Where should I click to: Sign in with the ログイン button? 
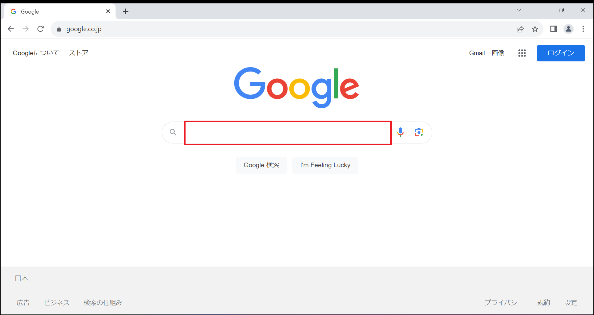coord(561,53)
